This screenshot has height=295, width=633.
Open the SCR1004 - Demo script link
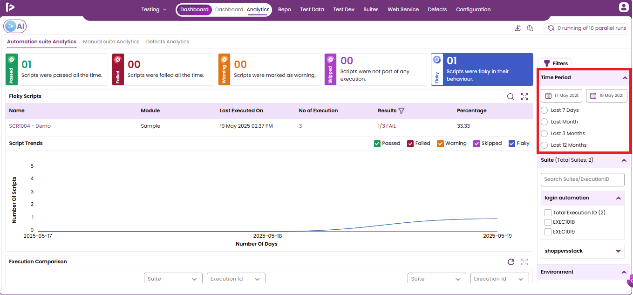[x=30, y=126]
